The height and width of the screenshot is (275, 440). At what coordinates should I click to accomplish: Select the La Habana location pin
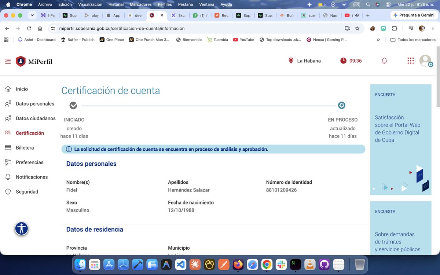coord(291,61)
